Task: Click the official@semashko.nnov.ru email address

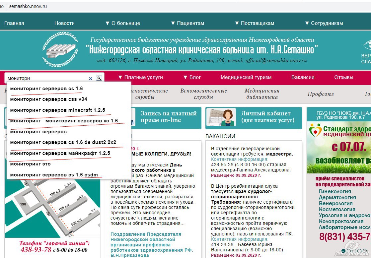Action: [276, 60]
